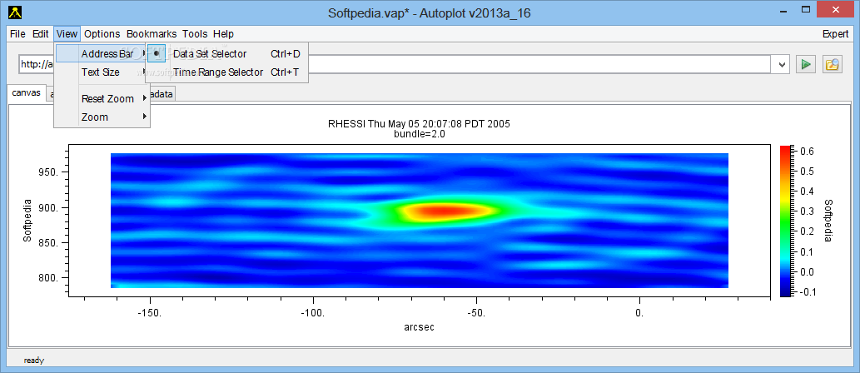The width and height of the screenshot is (860, 373).
Task: Click the ready status bar text
Action: [34, 361]
